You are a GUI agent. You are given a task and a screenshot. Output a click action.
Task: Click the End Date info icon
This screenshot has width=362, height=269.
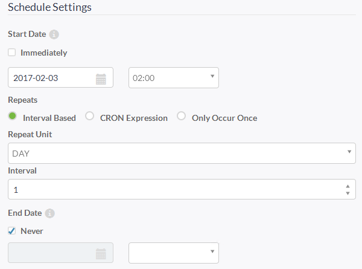tap(49, 213)
